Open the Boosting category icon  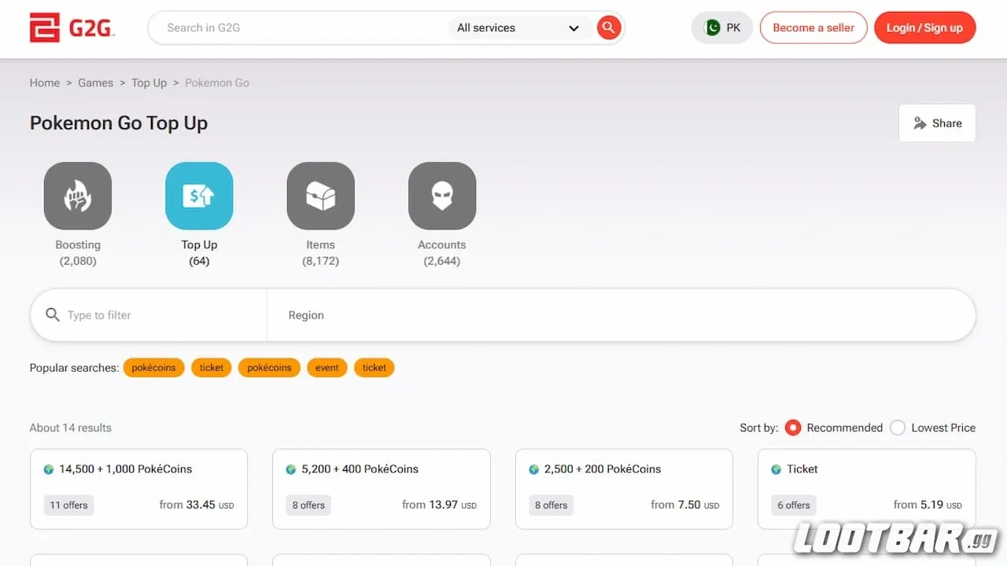[x=78, y=197]
